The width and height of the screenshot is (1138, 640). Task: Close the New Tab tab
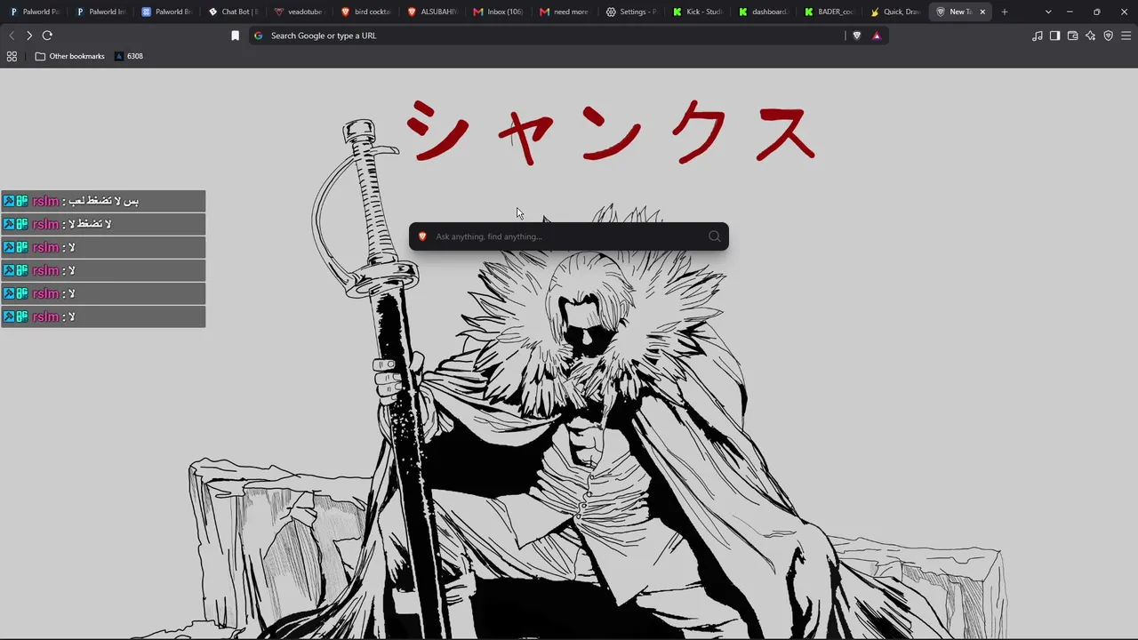pyautogui.click(x=982, y=12)
